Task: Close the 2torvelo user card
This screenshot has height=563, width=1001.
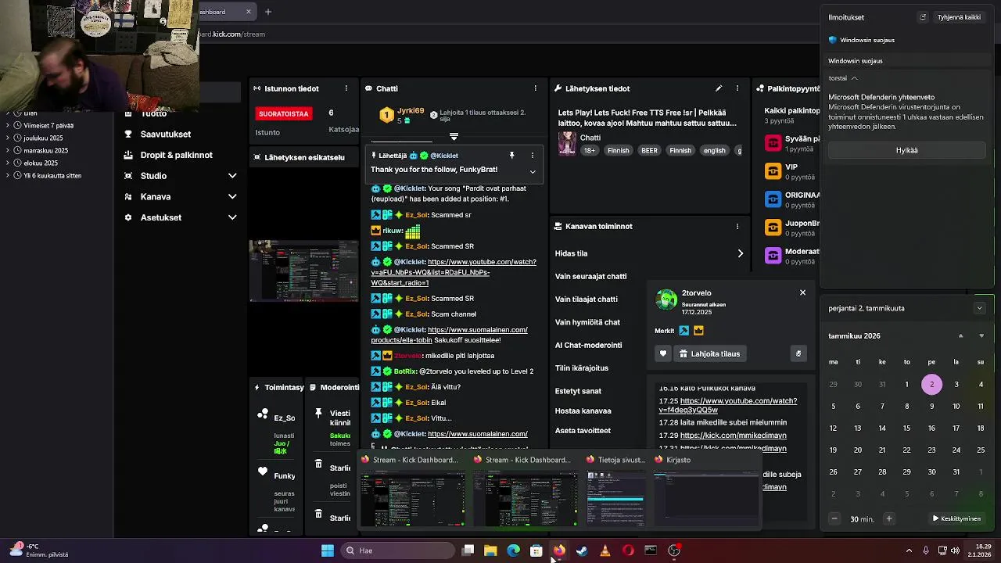Action: click(x=802, y=292)
